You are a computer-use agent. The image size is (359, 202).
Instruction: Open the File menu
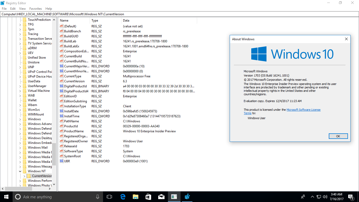tap(4, 9)
